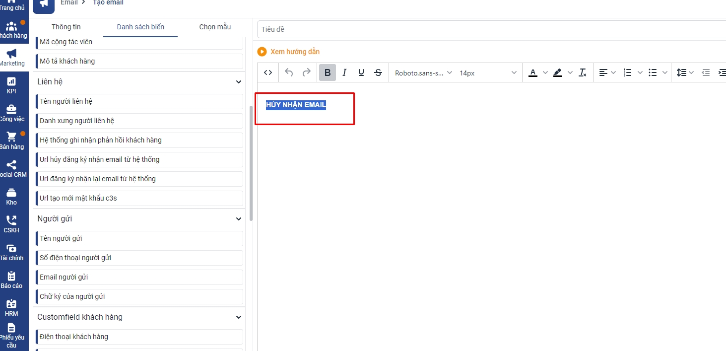Toggle italic formatting
Screen dimensions: 726x351
pos(344,72)
